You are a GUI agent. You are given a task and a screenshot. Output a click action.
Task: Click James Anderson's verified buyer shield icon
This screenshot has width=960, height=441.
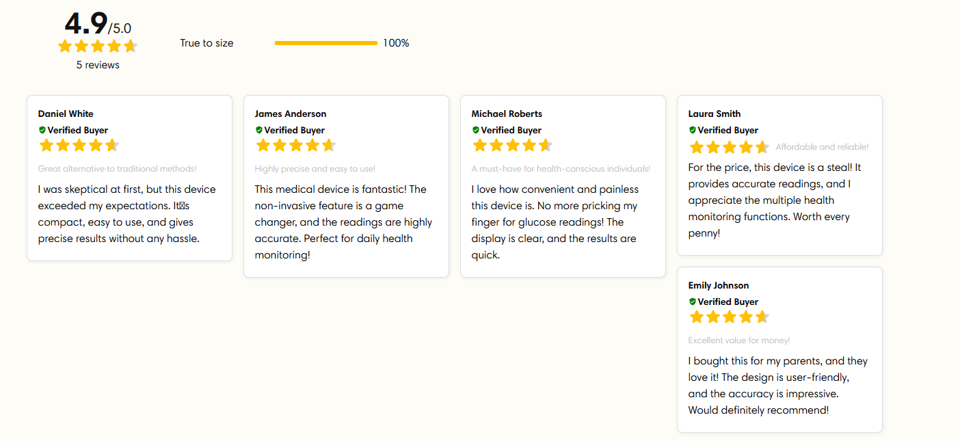(259, 130)
